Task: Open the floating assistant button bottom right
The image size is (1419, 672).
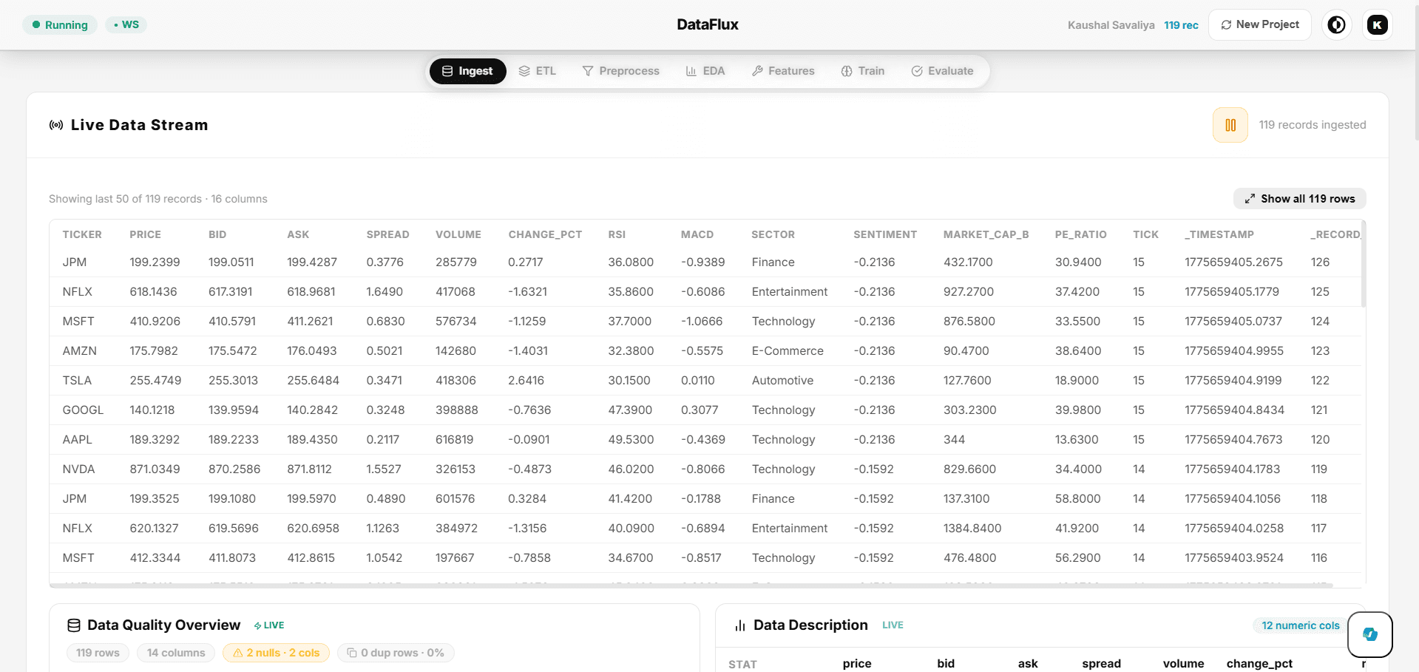Action: click(1369, 634)
